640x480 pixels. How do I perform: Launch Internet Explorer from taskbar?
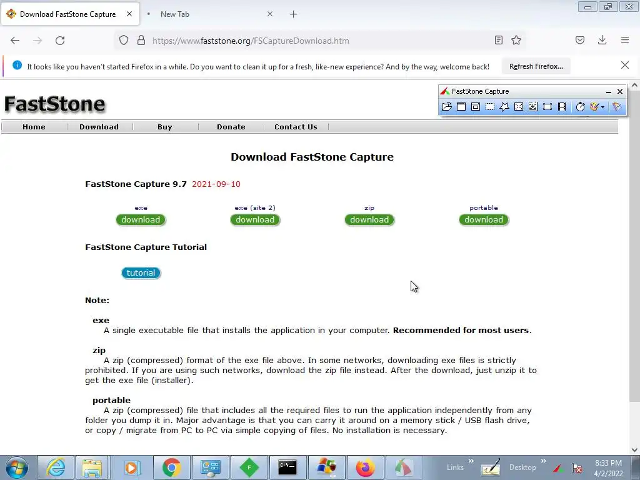point(56,467)
